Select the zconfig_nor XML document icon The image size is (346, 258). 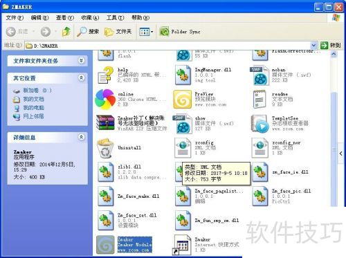[260, 148]
